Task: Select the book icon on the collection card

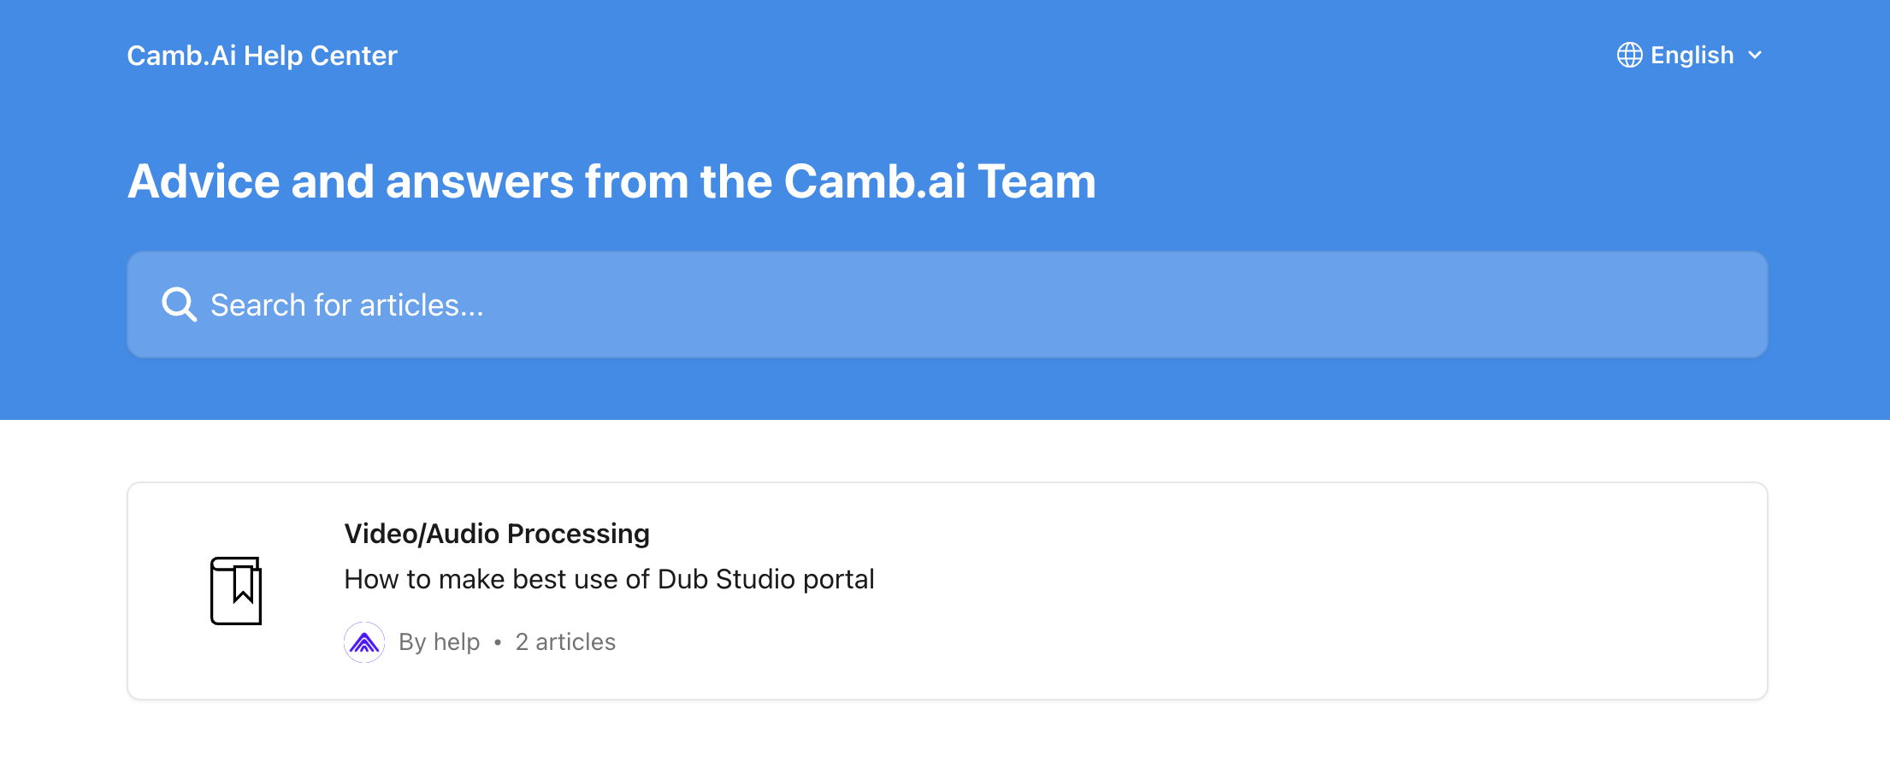Action: (238, 590)
